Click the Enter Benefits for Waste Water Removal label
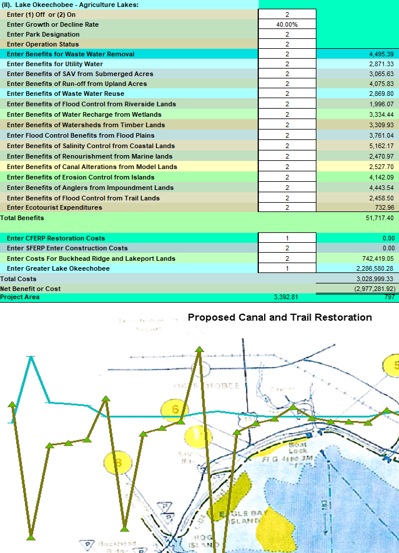 (x=70, y=54)
